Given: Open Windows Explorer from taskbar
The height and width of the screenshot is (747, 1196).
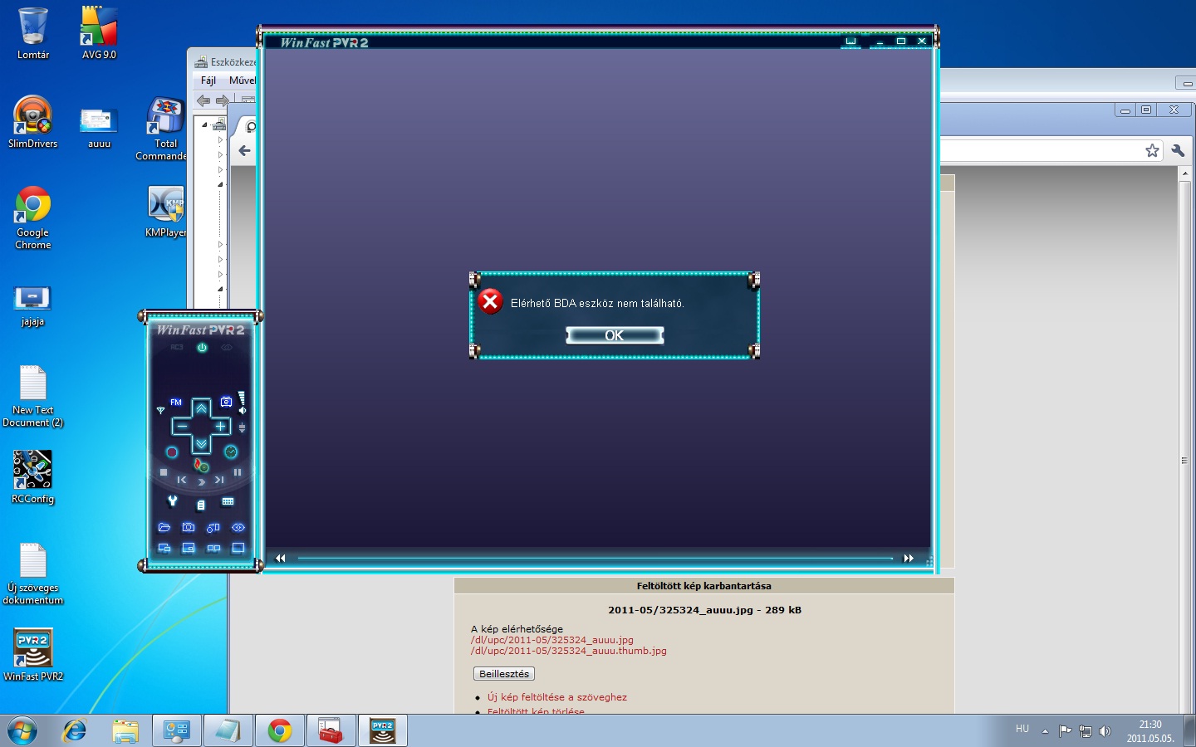Looking at the screenshot, I should 125,731.
